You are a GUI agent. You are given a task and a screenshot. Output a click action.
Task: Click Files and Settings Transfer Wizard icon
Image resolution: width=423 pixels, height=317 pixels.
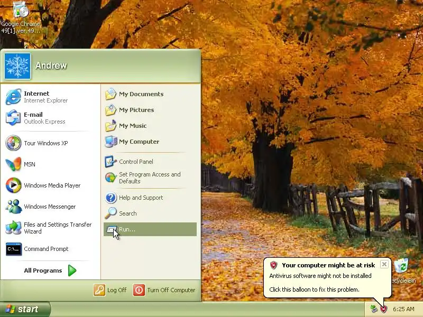[13, 228]
